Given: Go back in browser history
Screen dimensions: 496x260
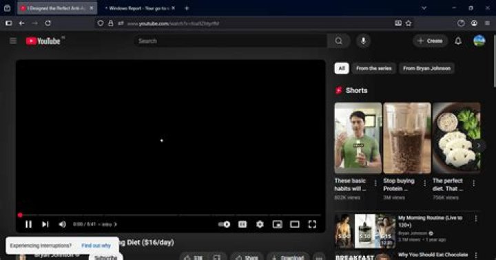Looking at the screenshot, I should (21, 23).
